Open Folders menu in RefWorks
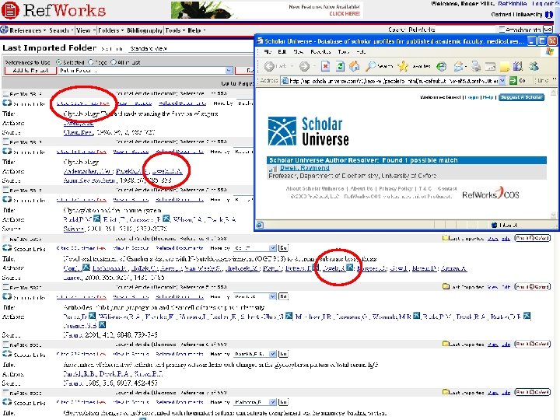This screenshot has width=560, height=420. tap(110, 30)
